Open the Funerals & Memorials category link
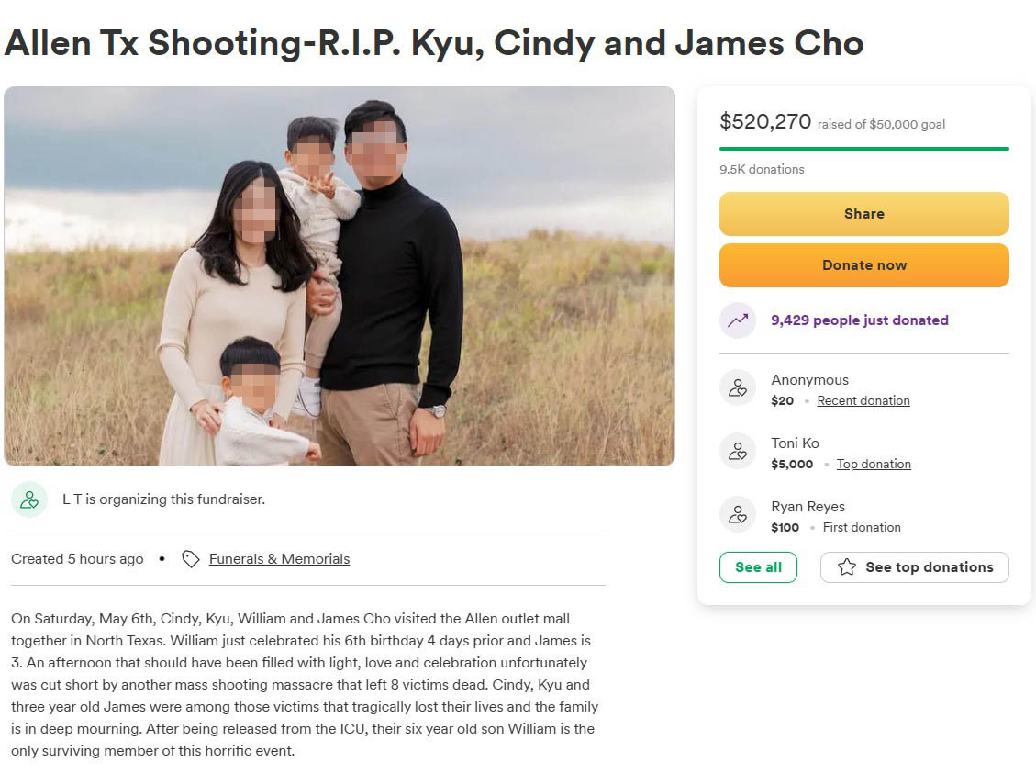The height and width of the screenshot is (774, 1036). [279, 559]
